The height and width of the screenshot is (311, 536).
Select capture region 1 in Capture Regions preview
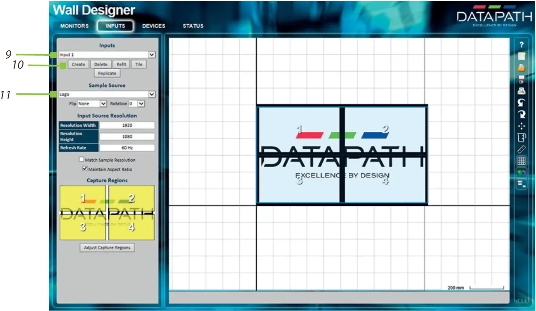83,198
